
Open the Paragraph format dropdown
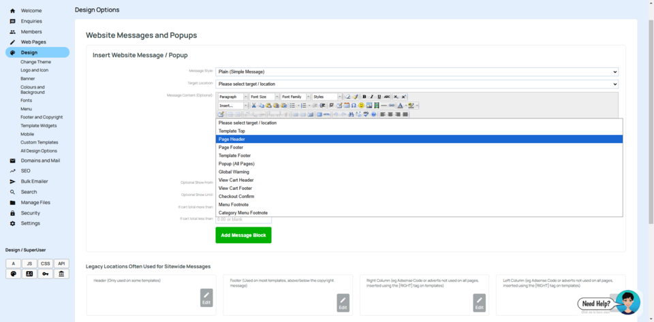[x=233, y=97]
